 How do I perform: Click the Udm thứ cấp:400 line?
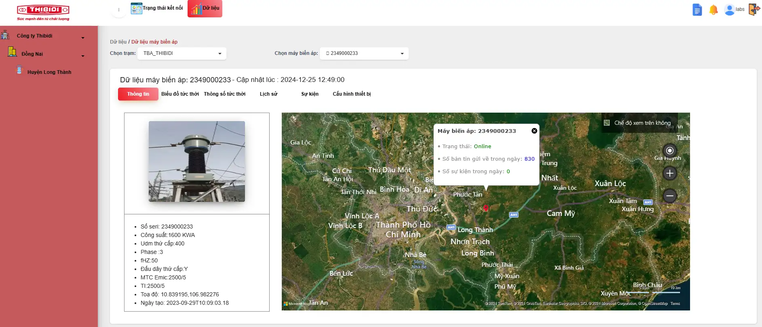(x=163, y=243)
